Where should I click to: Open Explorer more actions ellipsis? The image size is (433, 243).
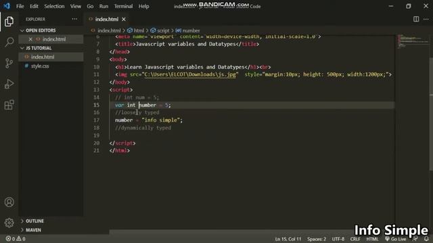[x=74, y=19]
